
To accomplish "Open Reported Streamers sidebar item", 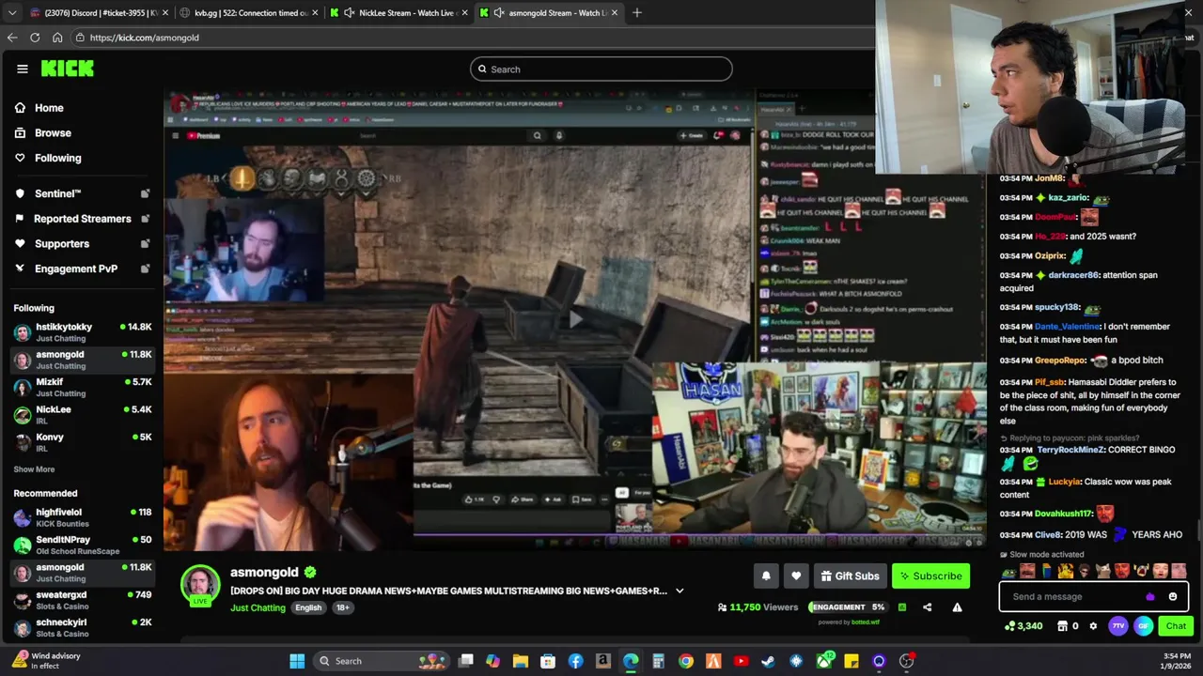I will pyautogui.click(x=82, y=219).
